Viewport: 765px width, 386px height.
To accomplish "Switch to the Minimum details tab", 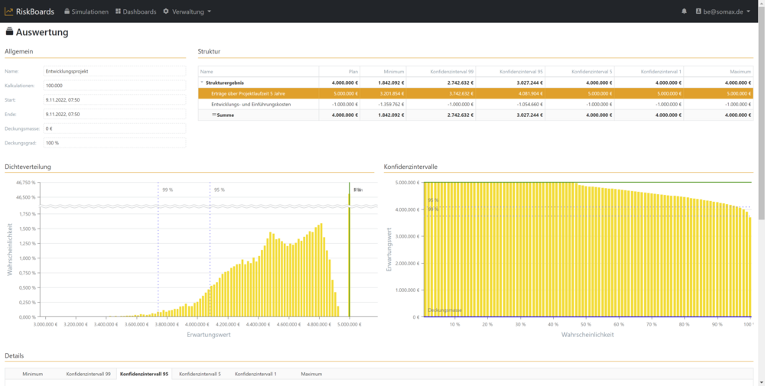I will point(32,374).
